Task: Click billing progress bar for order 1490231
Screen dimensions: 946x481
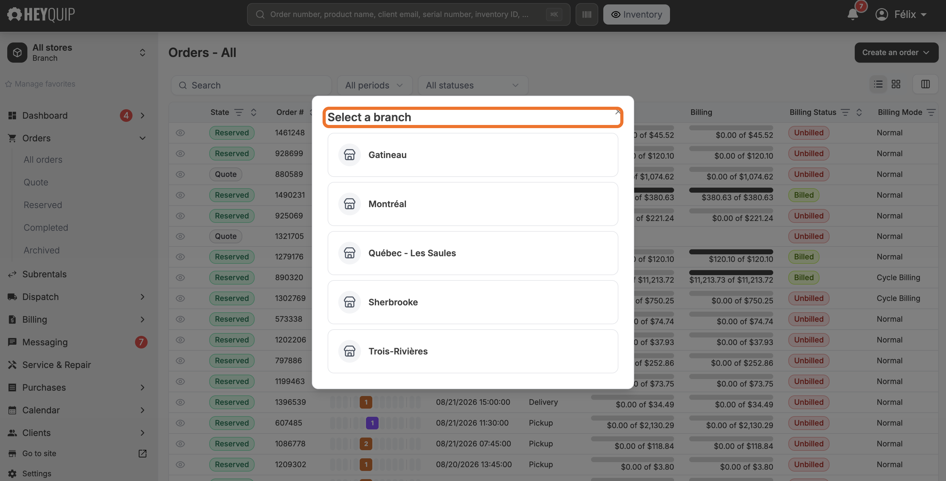Action: [731, 190]
